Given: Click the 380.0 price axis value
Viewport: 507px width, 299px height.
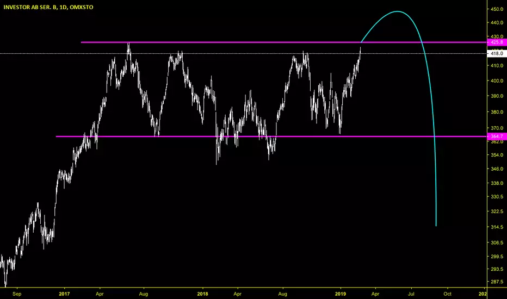Looking at the screenshot, I should tap(497, 112).
